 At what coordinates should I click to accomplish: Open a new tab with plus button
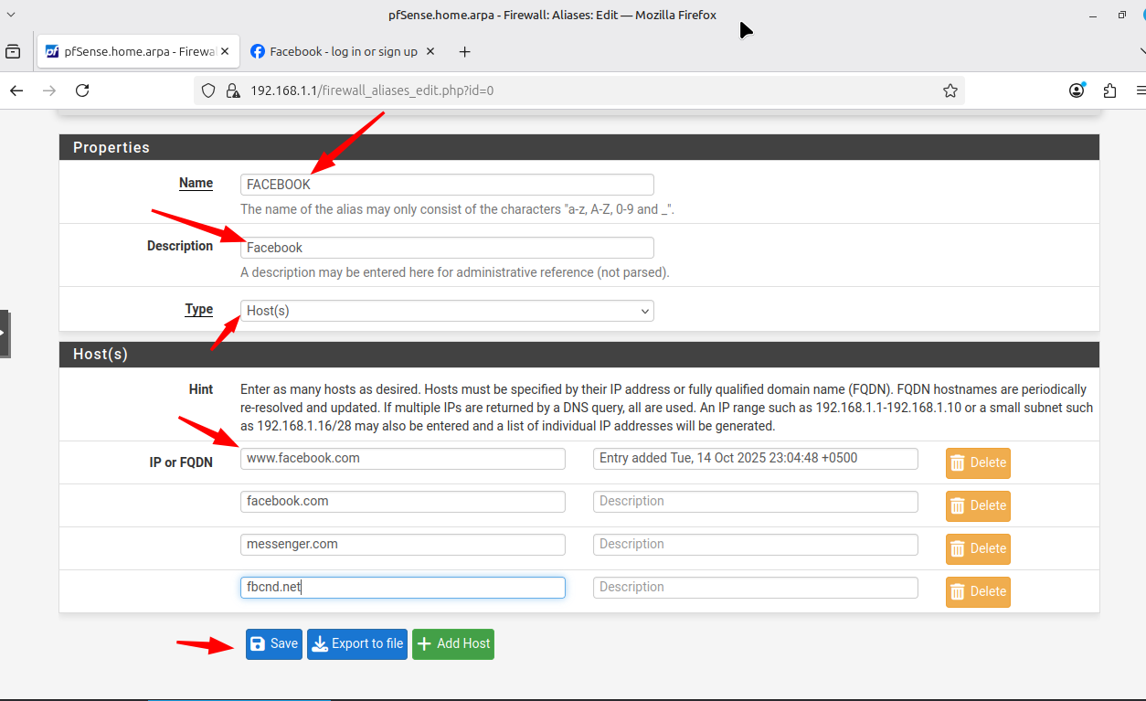pos(464,52)
